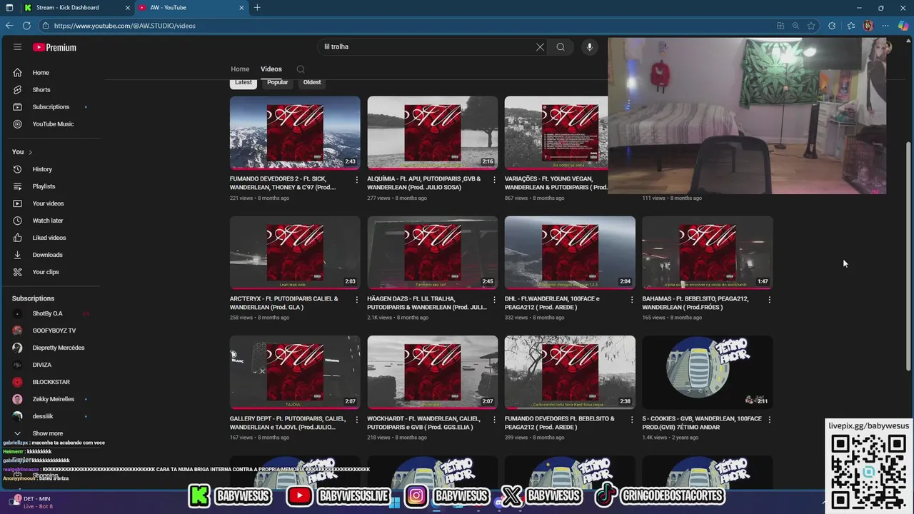Image resolution: width=914 pixels, height=514 pixels.
Task: Open the YouTube guide hamburger menu
Action: pyautogui.click(x=17, y=47)
